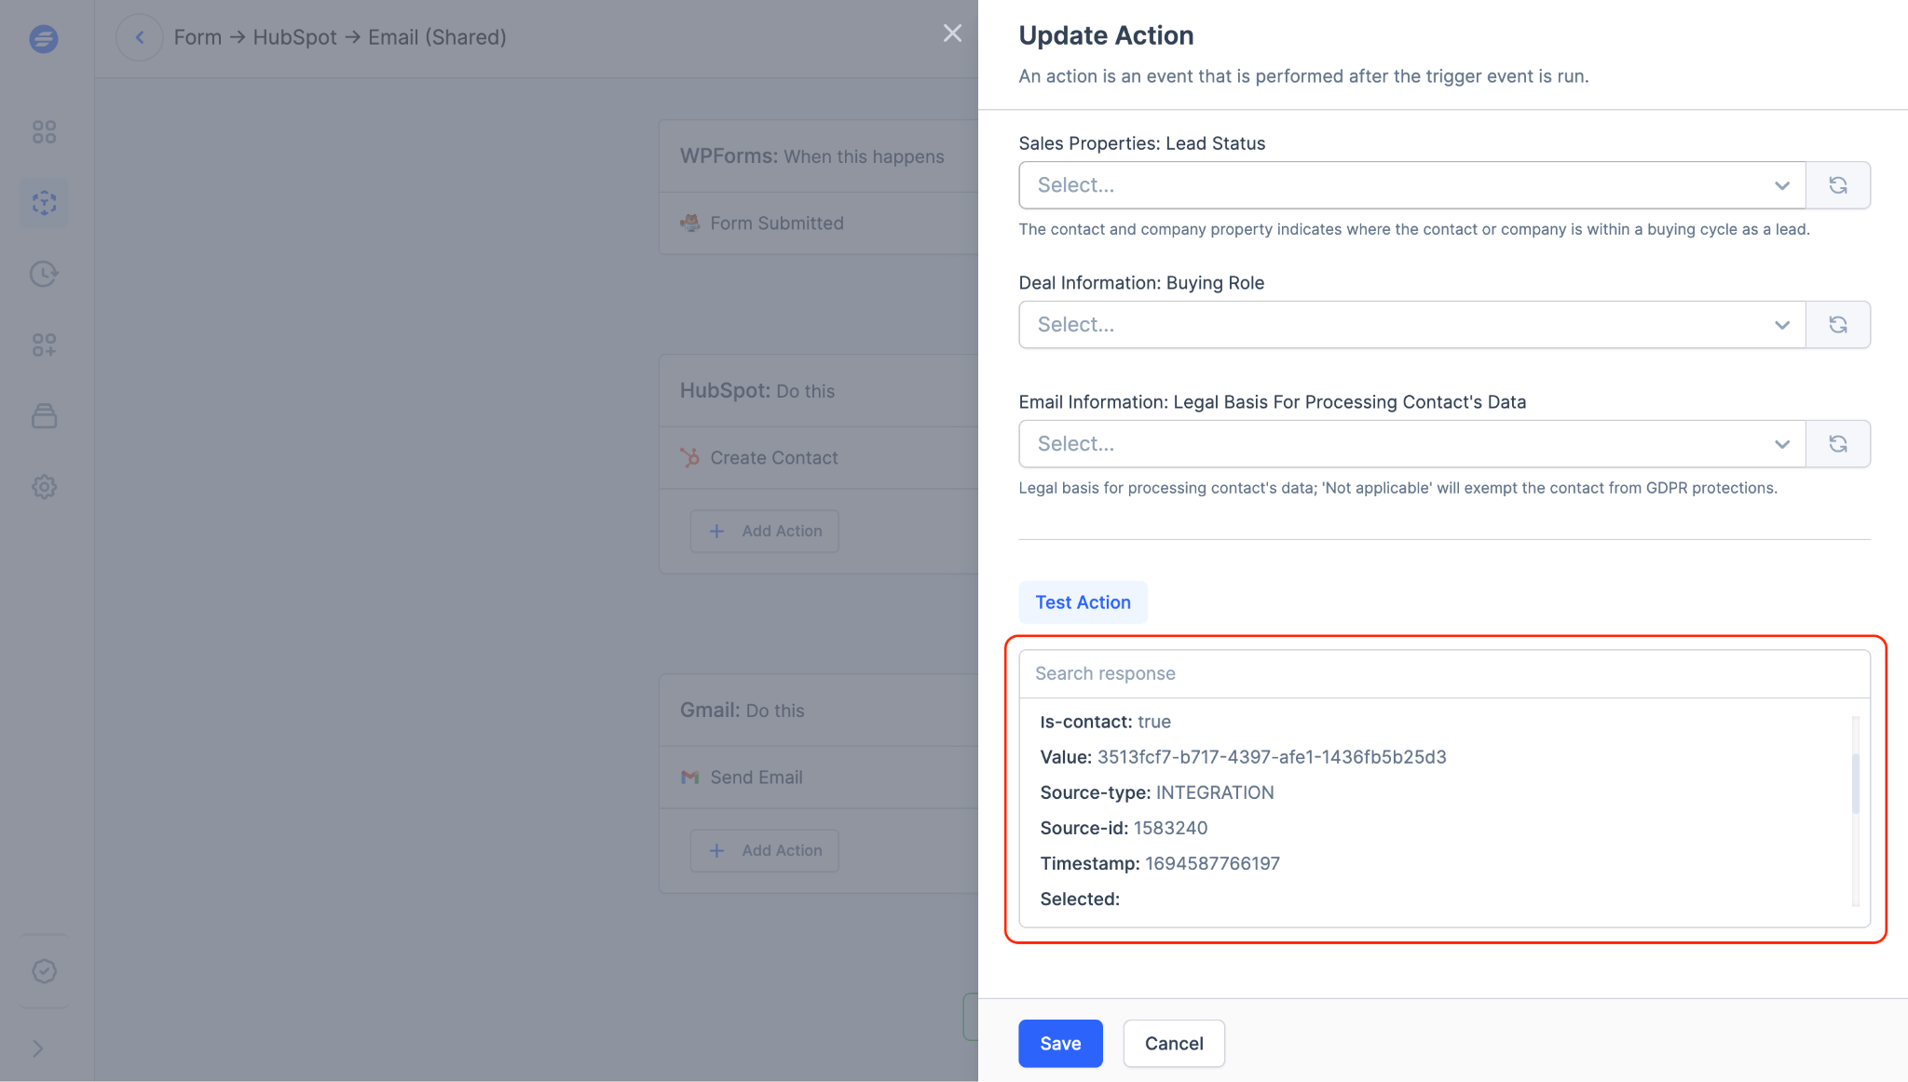1908x1082 pixels.
Task: Click the Gmail icon beside Send Email
Action: point(689,778)
